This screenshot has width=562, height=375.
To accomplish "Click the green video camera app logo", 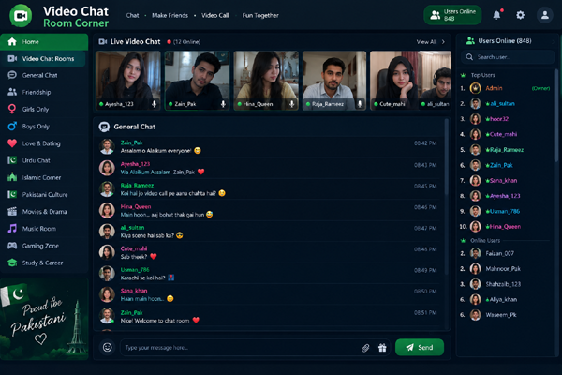I will (x=21, y=16).
